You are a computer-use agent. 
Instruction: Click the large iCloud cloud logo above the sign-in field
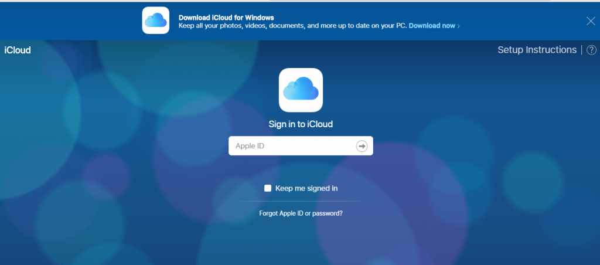pos(301,90)
